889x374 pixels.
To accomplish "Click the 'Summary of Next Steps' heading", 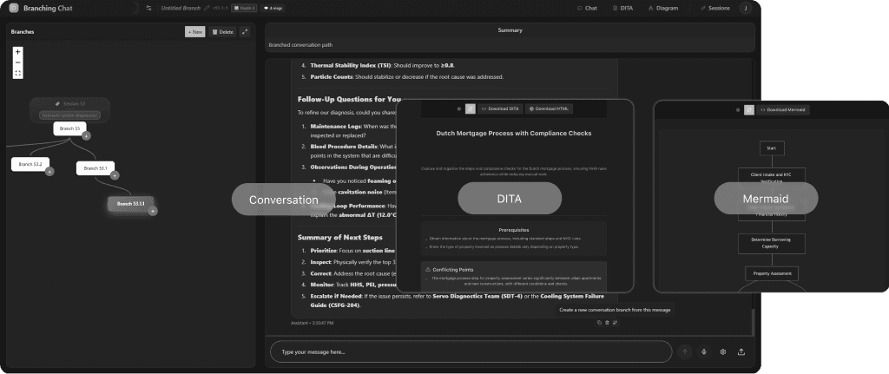I will (340, 238).
